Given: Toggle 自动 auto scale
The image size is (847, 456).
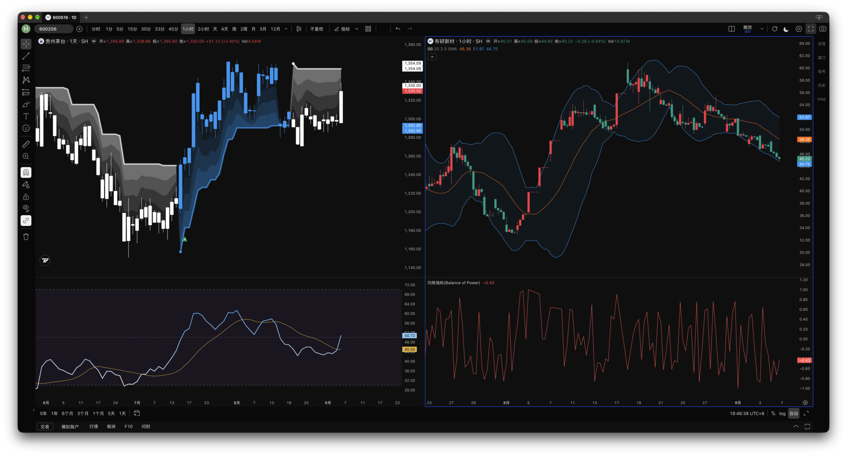Looking at the screenshot, I should [794, 413].
